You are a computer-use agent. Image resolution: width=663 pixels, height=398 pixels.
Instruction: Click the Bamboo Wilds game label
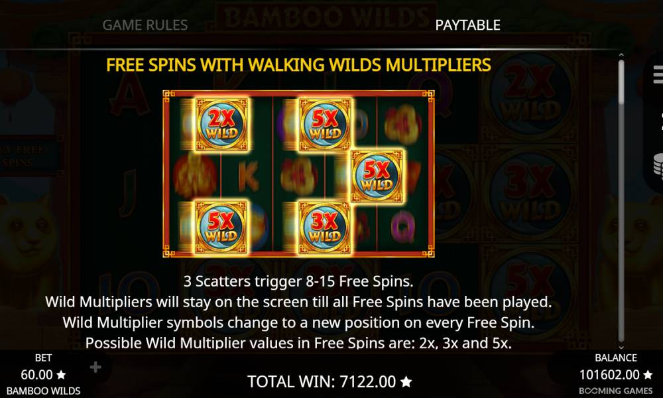tap(44, 391)
